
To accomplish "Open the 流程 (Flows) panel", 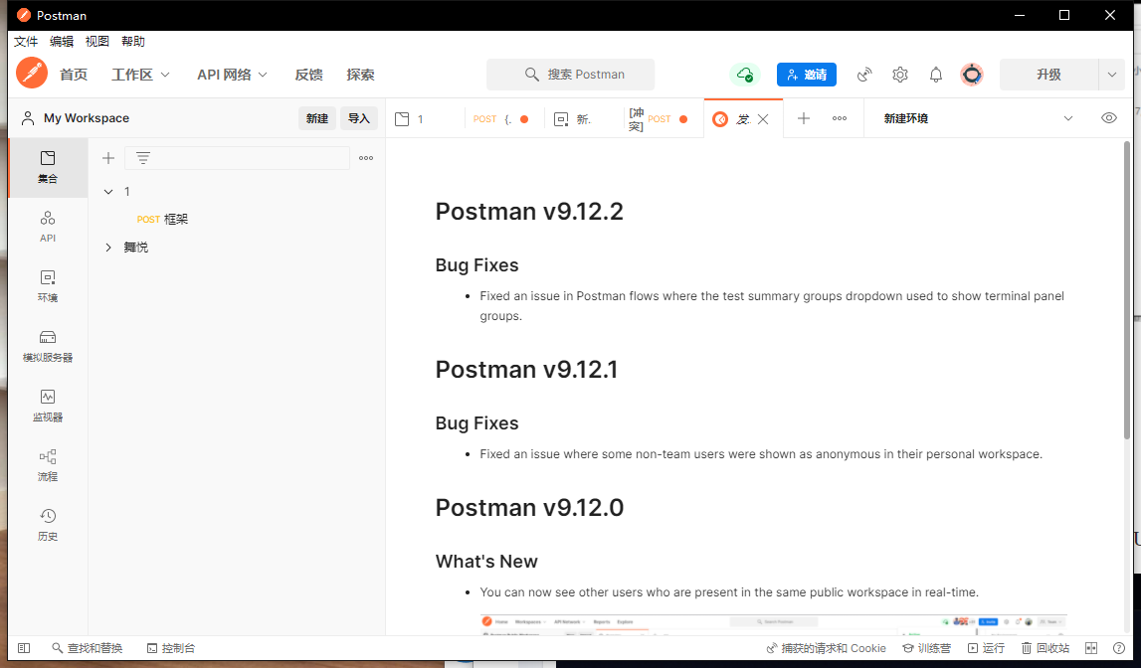I will click(x=47, y=466).
